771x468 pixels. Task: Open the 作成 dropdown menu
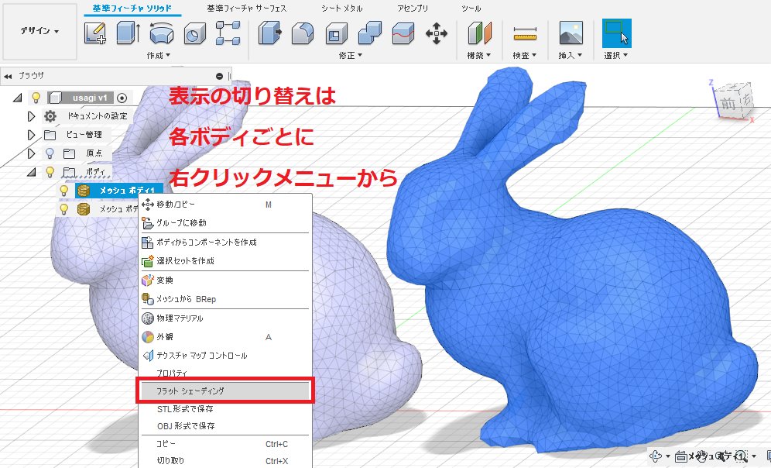[159, 55]
